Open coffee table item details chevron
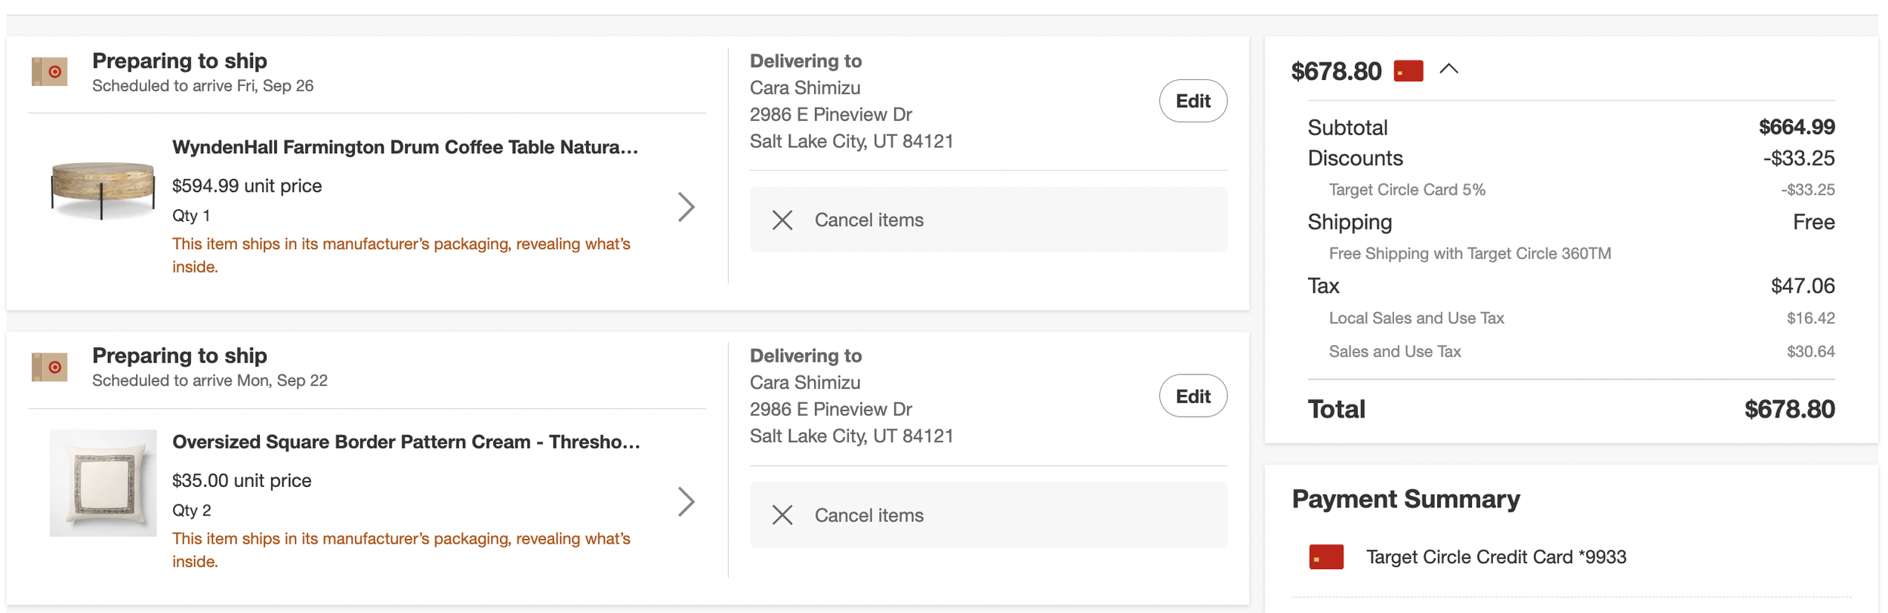This screenshot has width=1888, height=613. point(686,207)
